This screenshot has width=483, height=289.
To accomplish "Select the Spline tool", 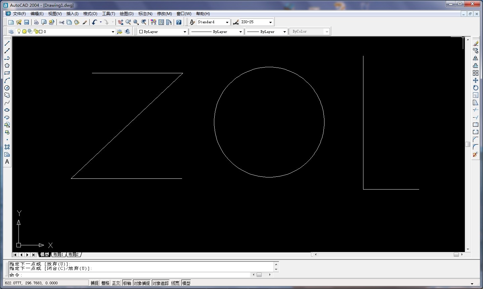I will [7, 102].
